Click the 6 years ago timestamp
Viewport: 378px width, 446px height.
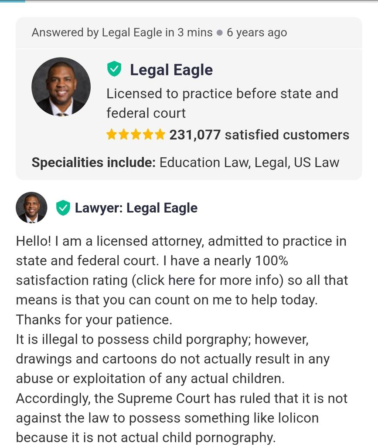pyautogui.click(x=257, y=33)
